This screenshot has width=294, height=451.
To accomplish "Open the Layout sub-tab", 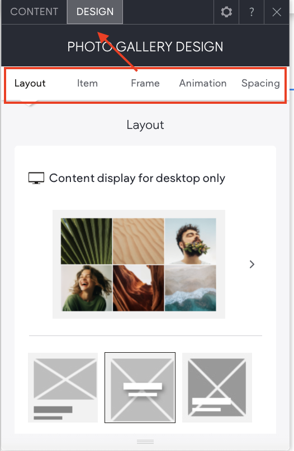I will click(30, 83).
